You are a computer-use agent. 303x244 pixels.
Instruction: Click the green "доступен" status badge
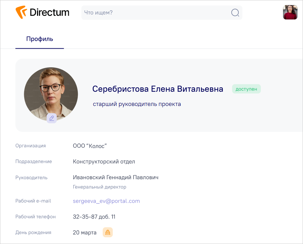[246, 89]
